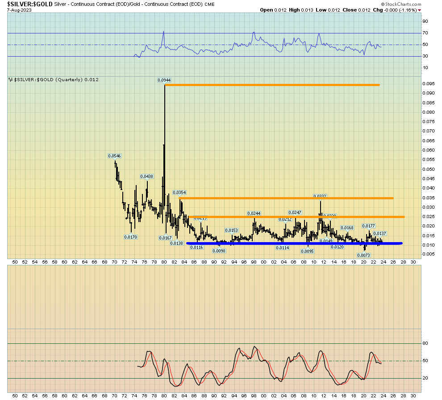Viewport: 442px width, 400px height.
Task: Click the 0.0098 low label
Action: 218,251
